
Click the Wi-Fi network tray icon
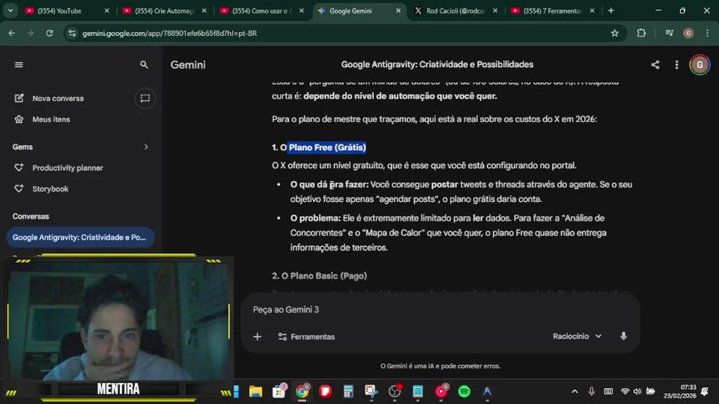pyautogui.click(x=625, y=391)
